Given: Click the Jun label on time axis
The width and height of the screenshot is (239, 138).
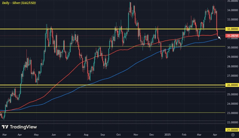Looking at the screenshot, I should [x=54, y=135].
